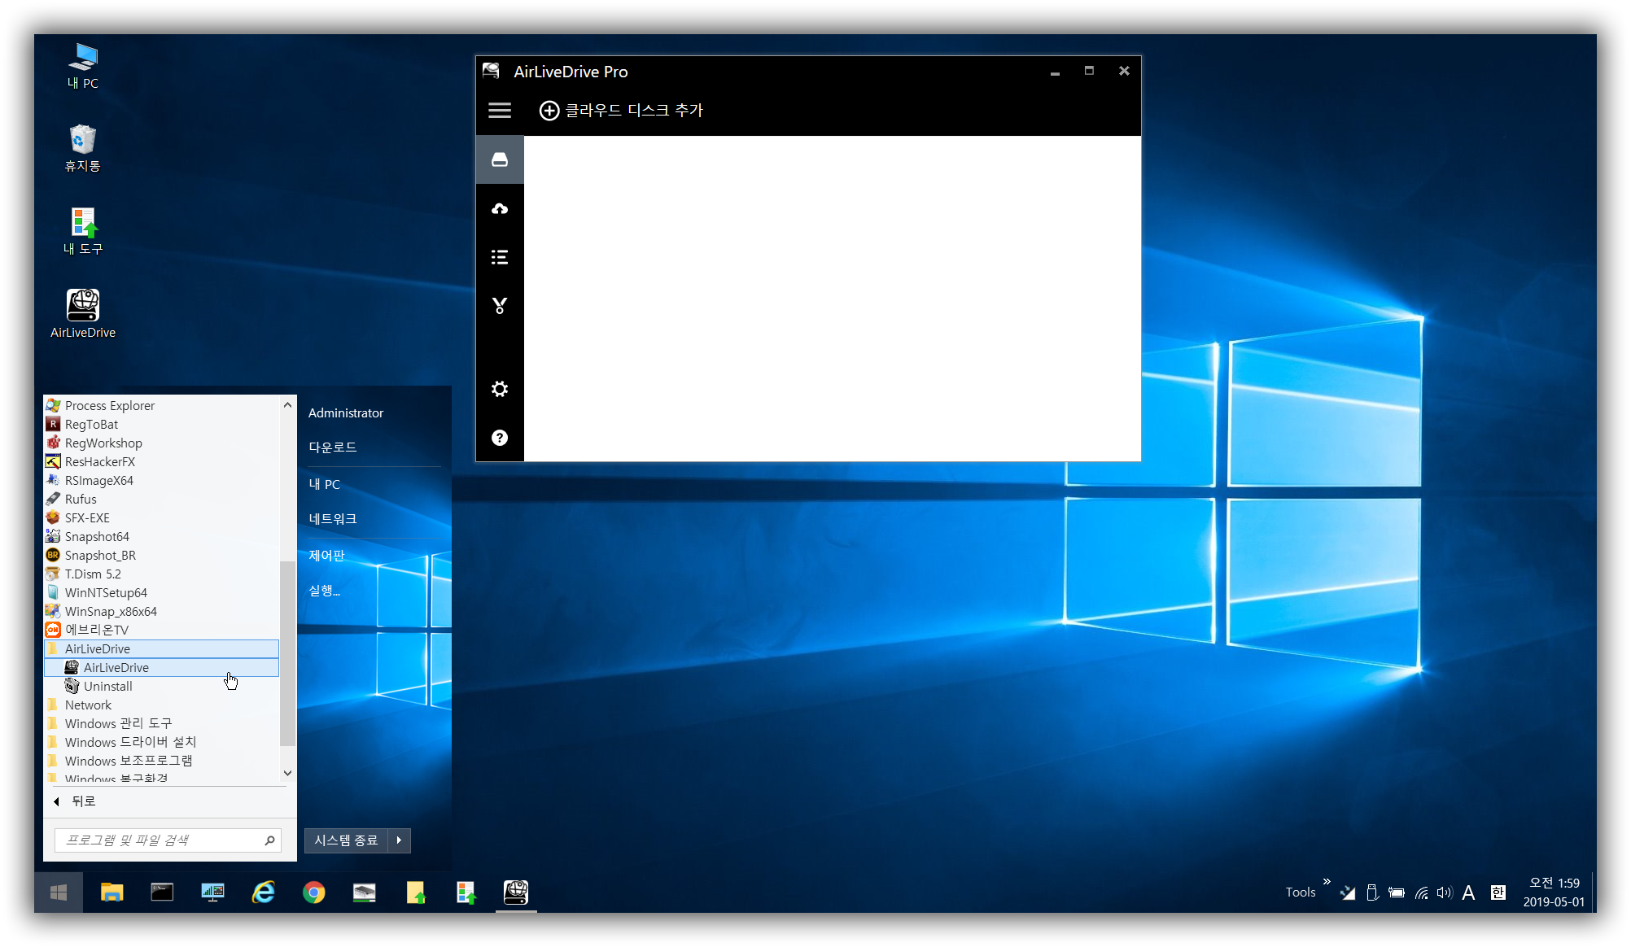Open the AirLiveDrive hamburger menu

point(500,111)
